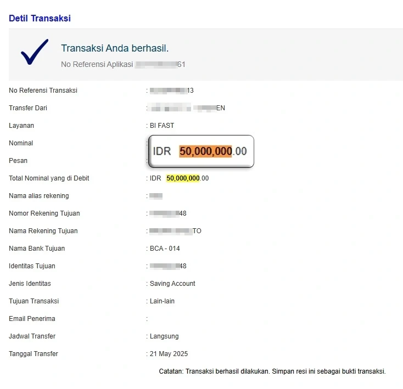Click the Nama alias rekening value
This screenshot has height=389, width=403.
(x=156, y=196)
